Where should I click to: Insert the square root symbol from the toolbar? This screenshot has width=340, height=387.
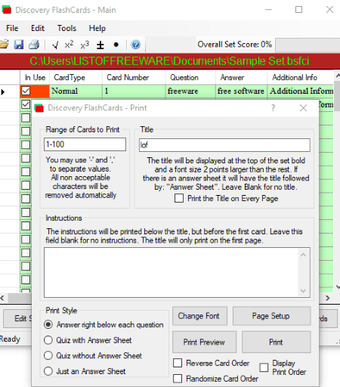[55, 45]
